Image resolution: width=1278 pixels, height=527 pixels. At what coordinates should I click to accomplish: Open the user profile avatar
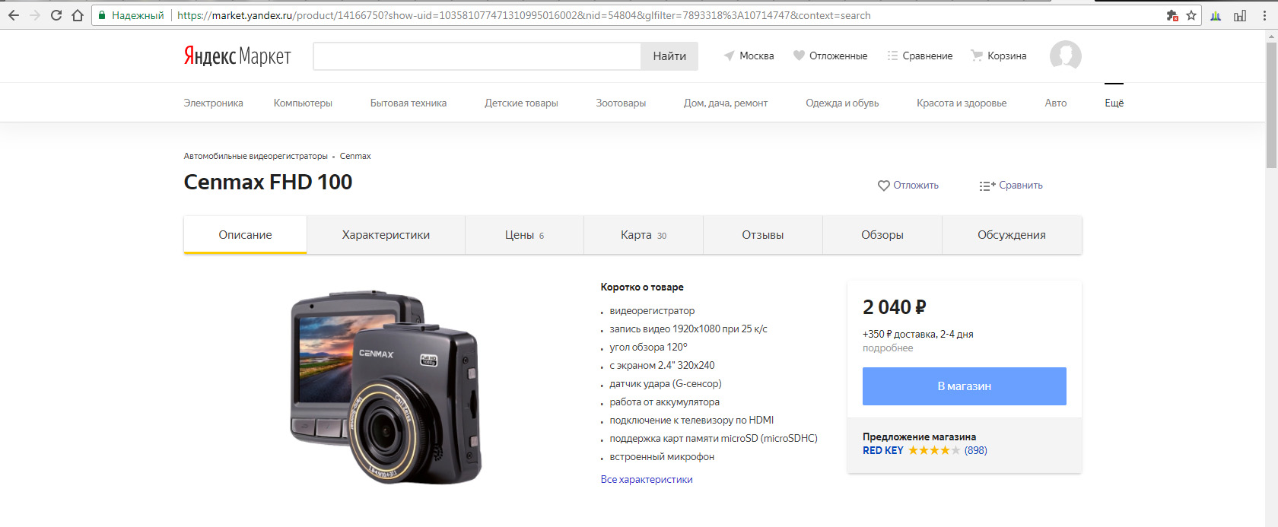[1065, 56]
